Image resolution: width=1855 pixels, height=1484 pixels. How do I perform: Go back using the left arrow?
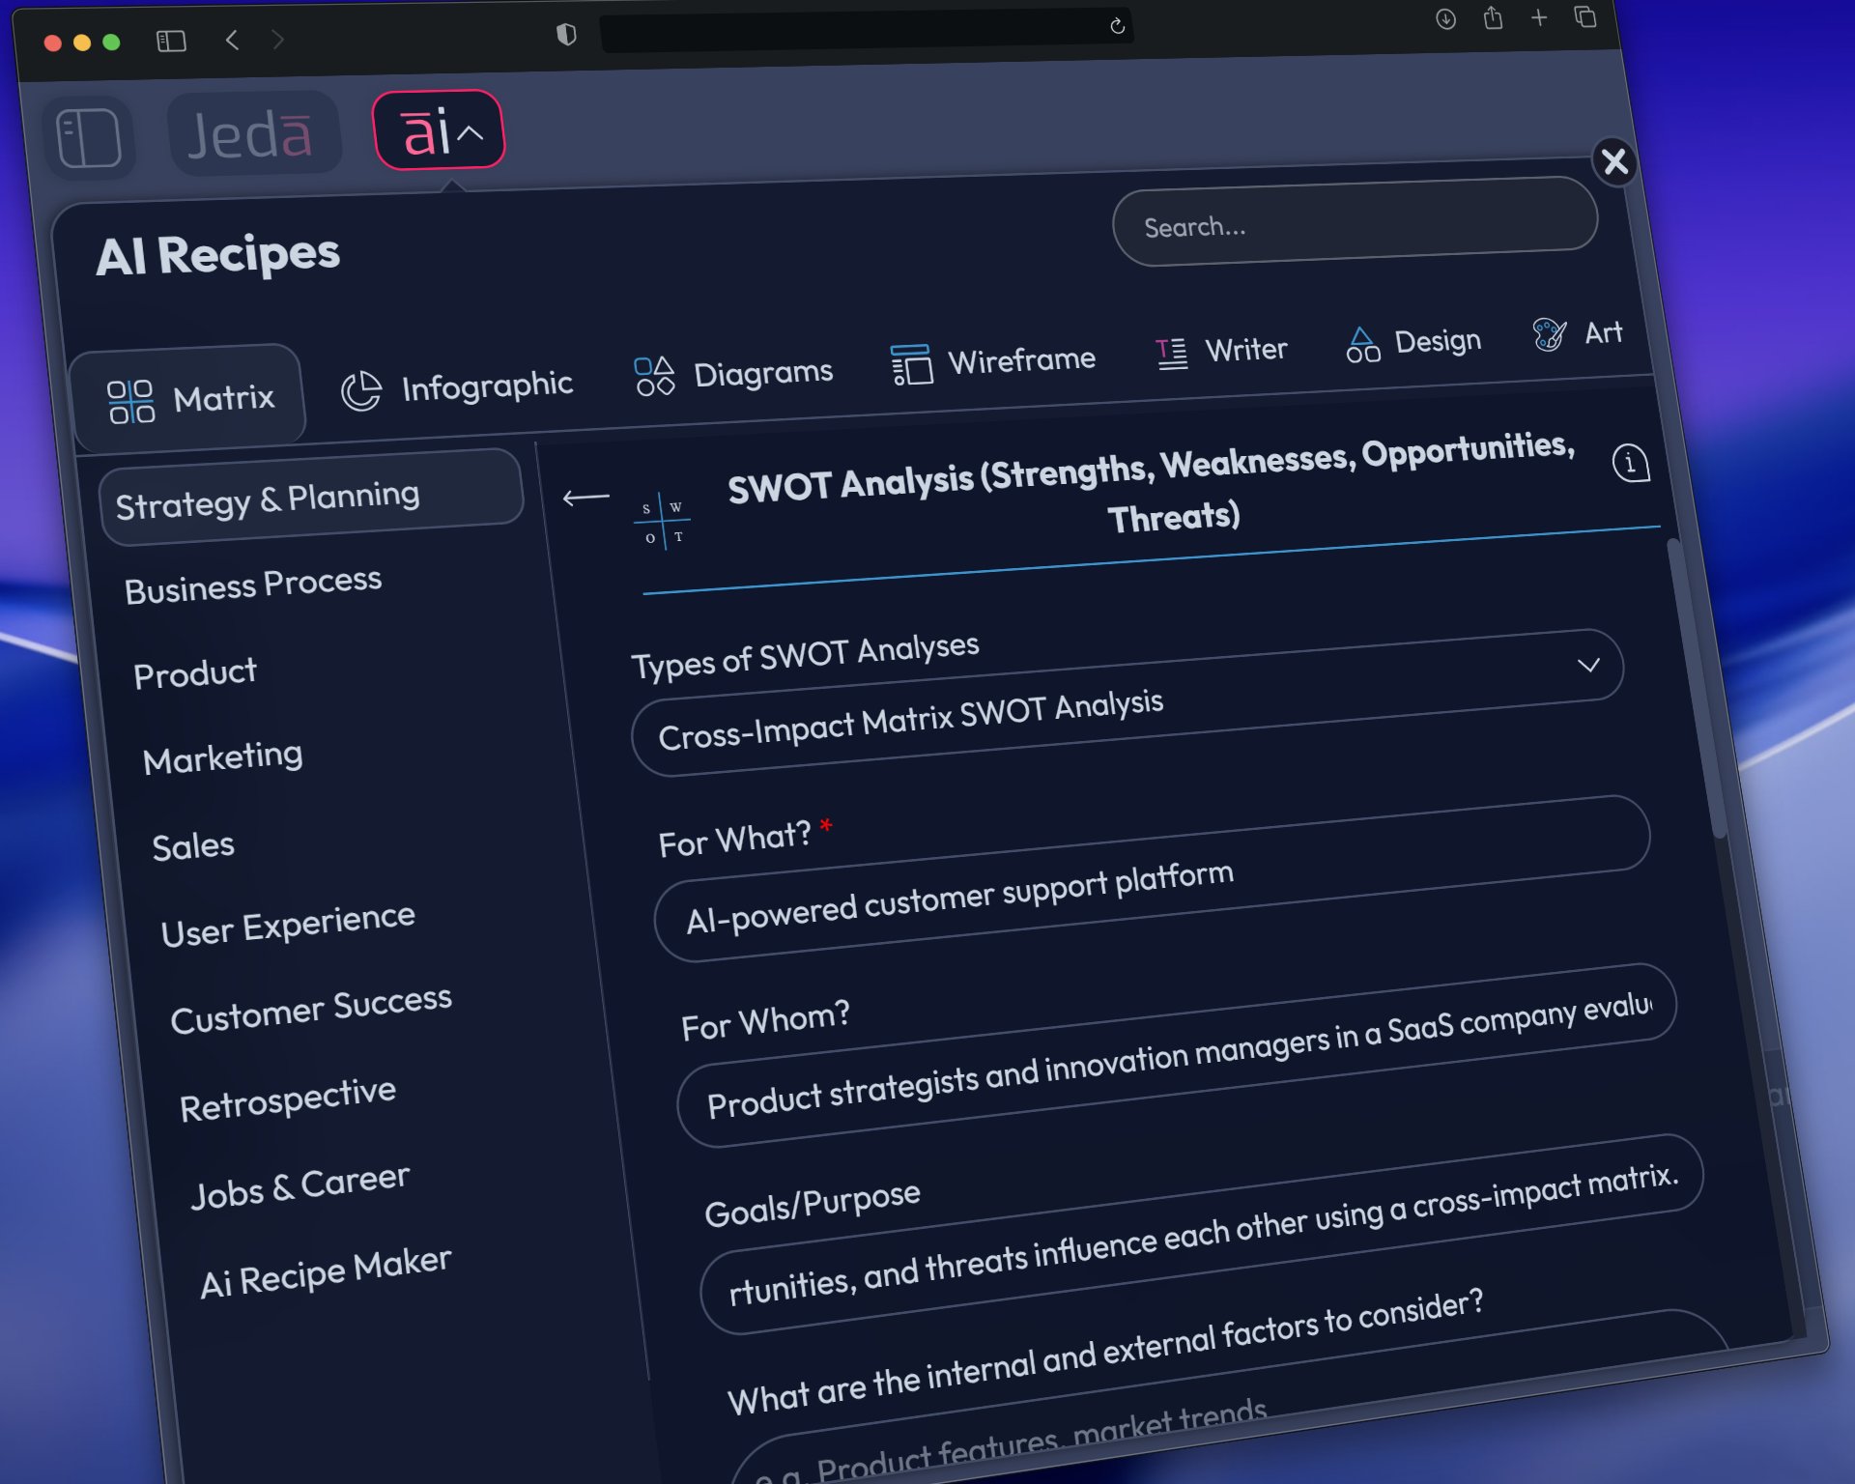(x=585, y=498)
